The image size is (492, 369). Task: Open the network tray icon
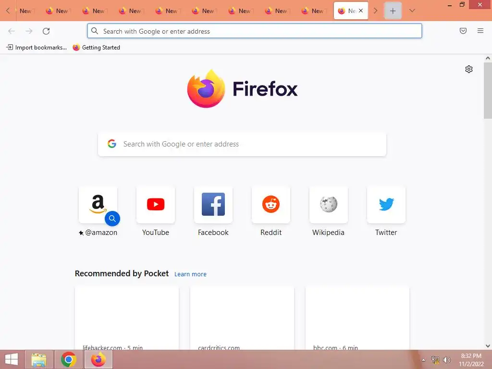coord(435,360)
